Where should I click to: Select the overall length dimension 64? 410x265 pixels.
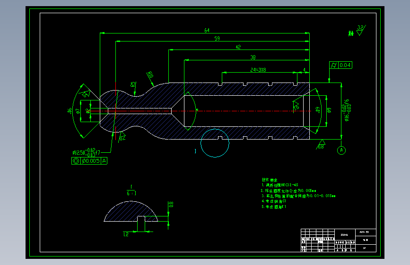207,31
